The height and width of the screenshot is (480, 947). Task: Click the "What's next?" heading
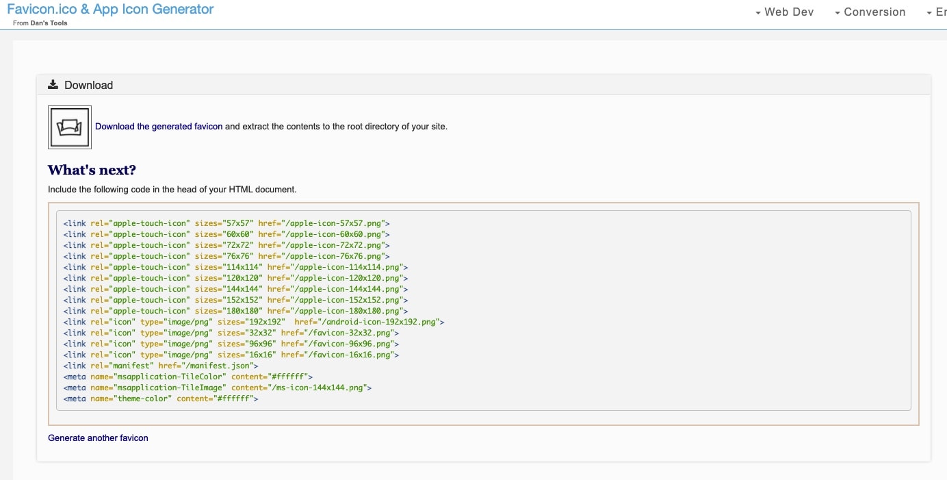(92, 170)
